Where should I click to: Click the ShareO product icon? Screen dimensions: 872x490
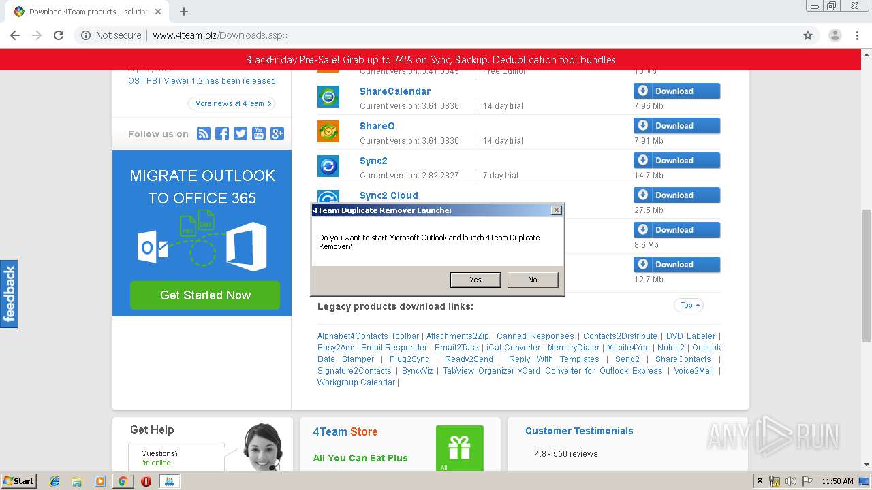[x=328, y=131]
